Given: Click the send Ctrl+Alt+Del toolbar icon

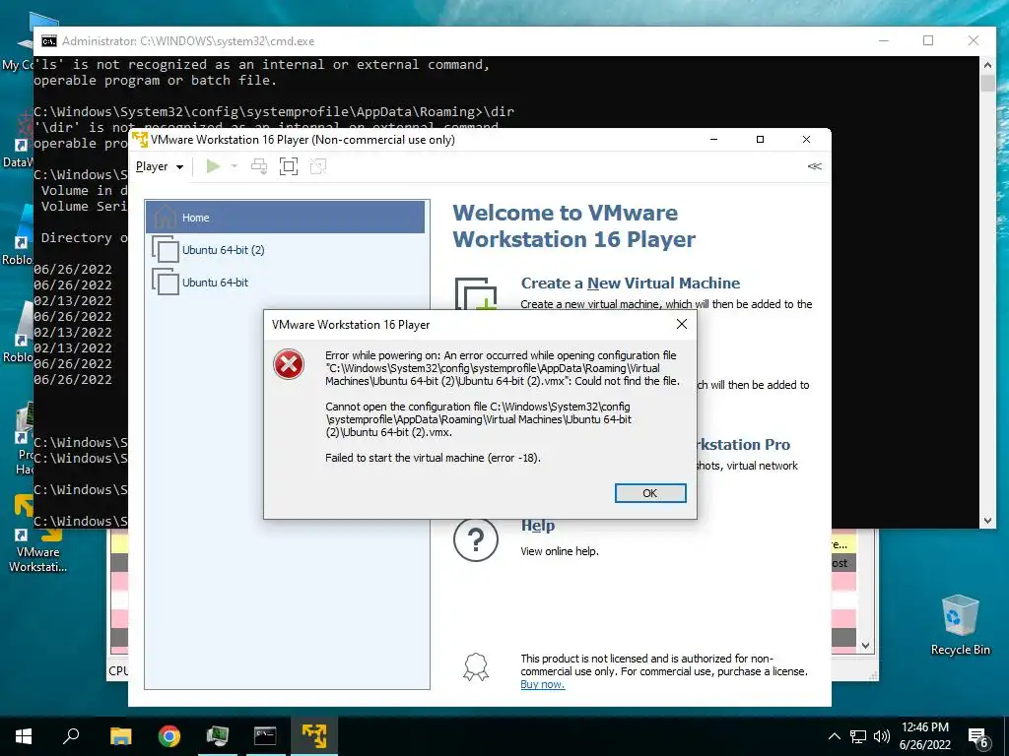Looking at the screenshot, I should [259, 166].
